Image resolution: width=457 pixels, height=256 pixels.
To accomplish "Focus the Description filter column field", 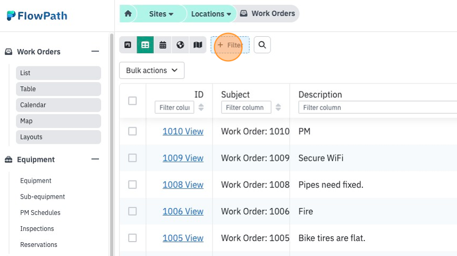I will click(x=378, y=108).
